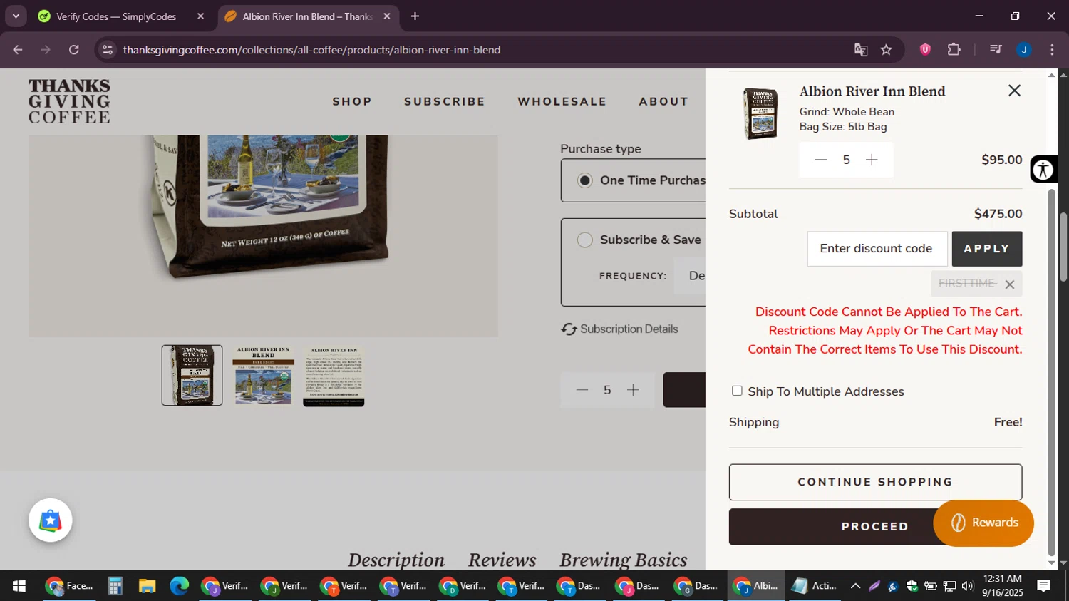1069x601 pixels.
Task: View site information icon in address bar
Action: tap(108, 50)
